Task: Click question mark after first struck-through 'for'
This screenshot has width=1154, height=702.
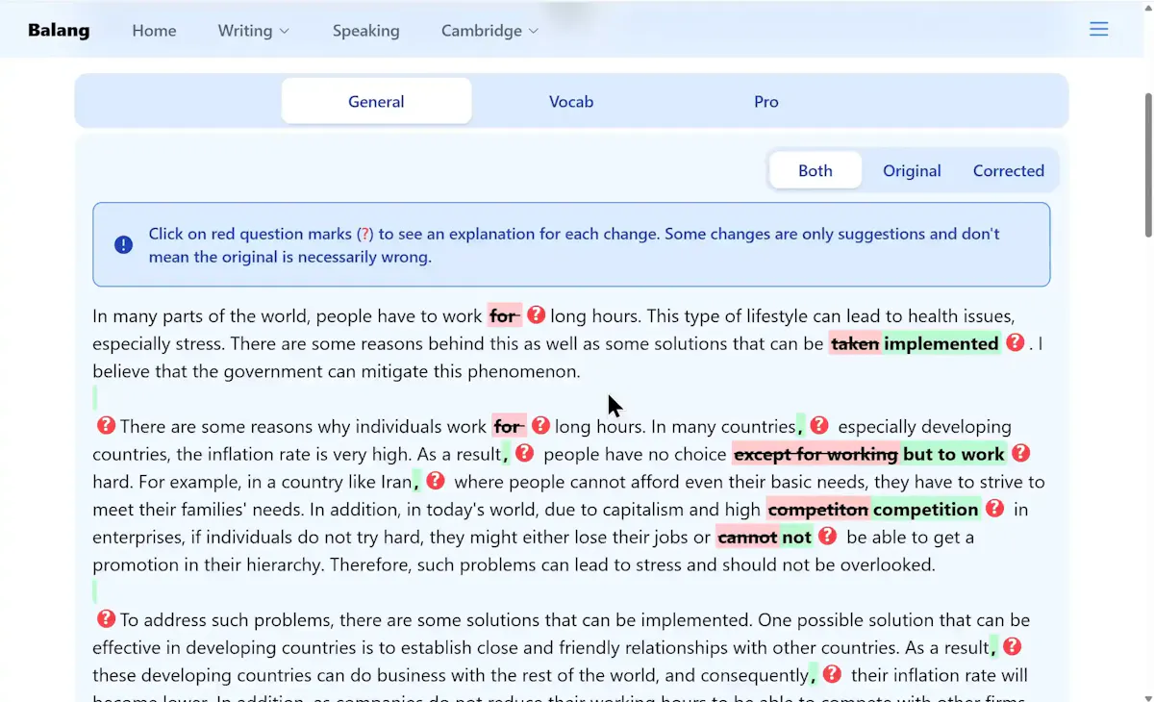Action: pos(537,315)
